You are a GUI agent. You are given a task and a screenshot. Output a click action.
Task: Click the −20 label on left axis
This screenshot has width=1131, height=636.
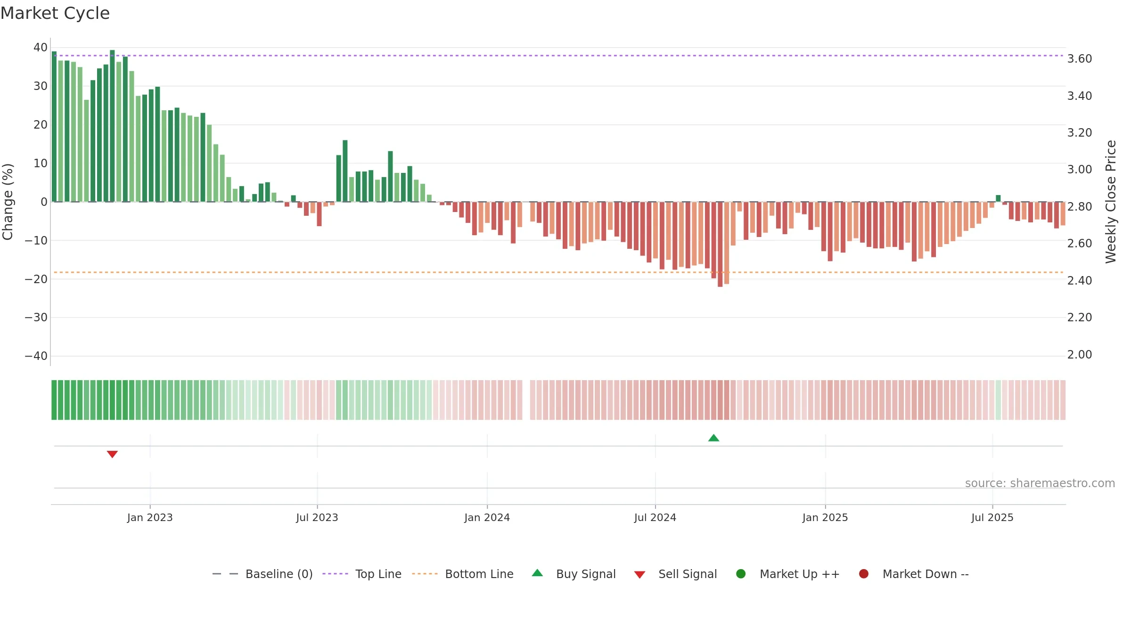(36, 279)
